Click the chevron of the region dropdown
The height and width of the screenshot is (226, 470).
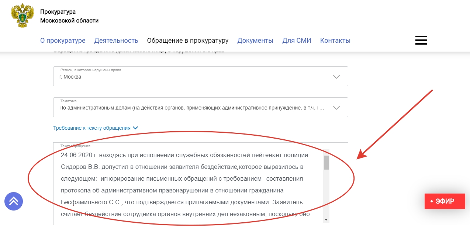(x=336, y=77)
